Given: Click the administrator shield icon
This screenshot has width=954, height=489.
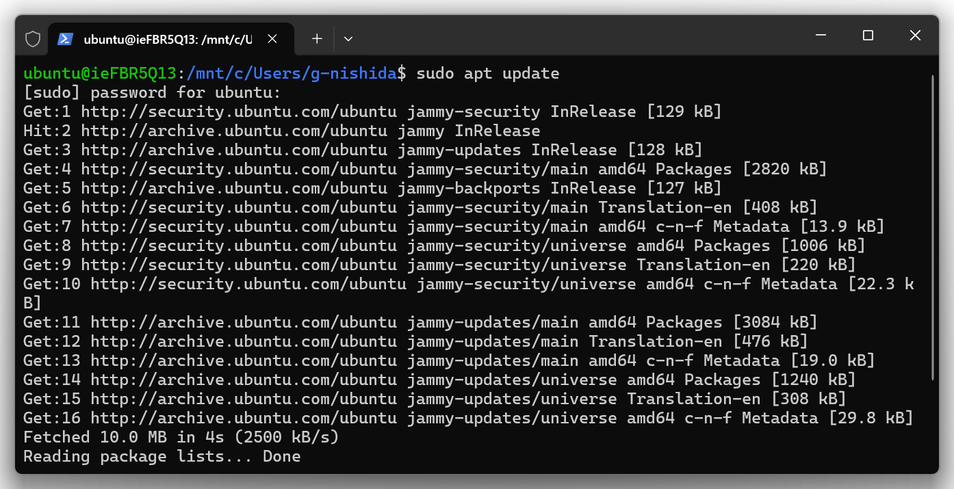Looking at the screenshot, I should (x=33, y=39).
